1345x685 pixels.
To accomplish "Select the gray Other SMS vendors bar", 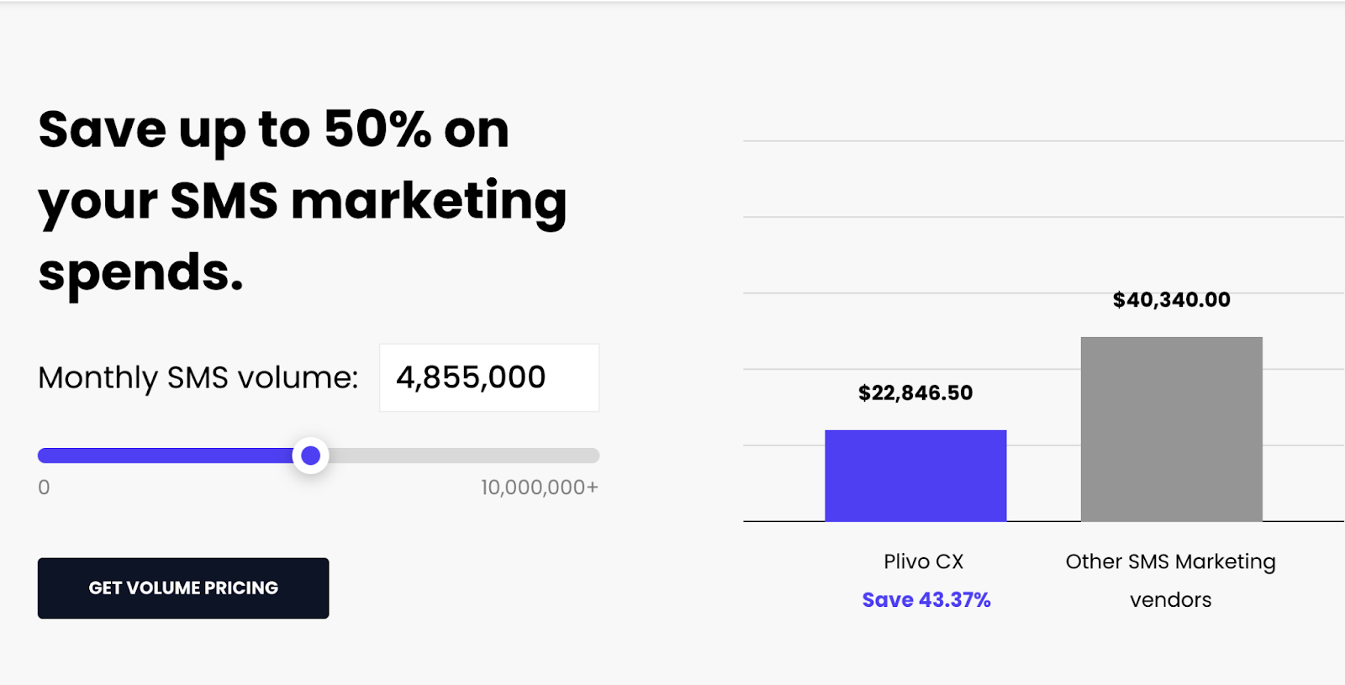I will coord(1171,429).
